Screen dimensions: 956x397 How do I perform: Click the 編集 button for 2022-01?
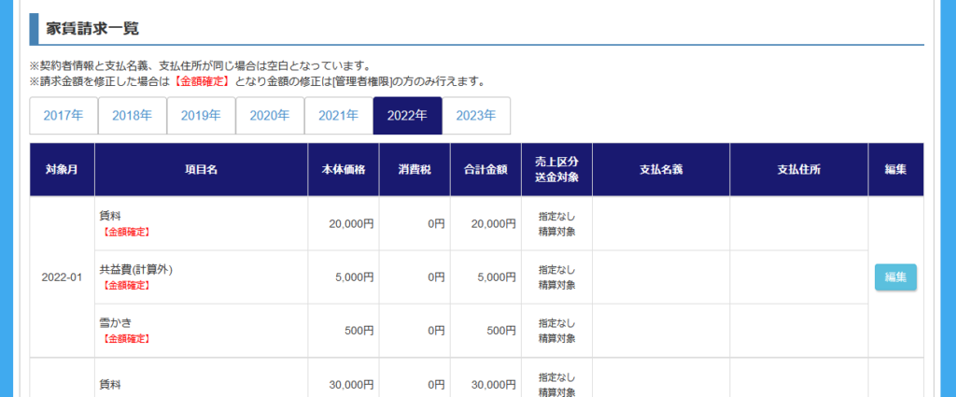[x=895, y=276]
